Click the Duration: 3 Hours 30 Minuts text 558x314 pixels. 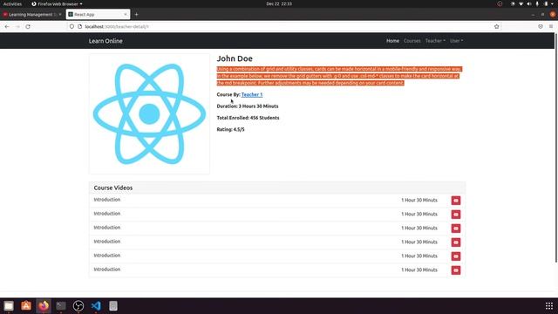248,106
